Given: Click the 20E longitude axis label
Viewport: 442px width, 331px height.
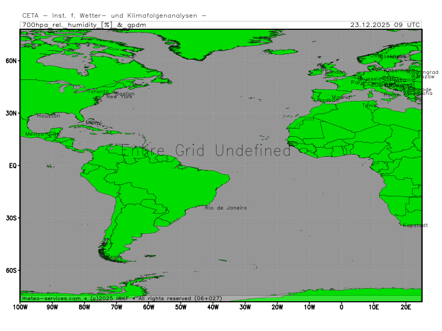Looking at the screenshot, I should pyautogui.click(x=405, y=307).
